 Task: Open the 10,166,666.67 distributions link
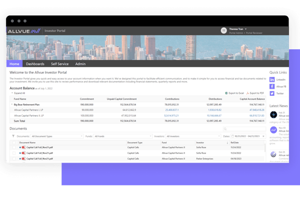(x=214, y=116)
